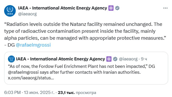The width and height of the screenshot is (172, 97).
Task: Click the 9 ч timestamp on quoted tweet
Action: [x=144, y=59]
